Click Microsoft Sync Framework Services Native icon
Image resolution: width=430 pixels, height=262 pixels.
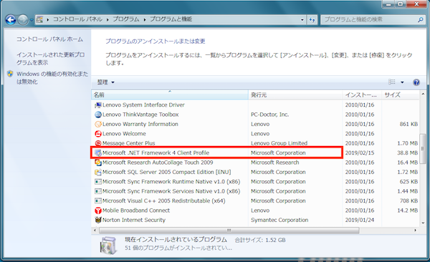pyautogui.click(x=98, y=191)
